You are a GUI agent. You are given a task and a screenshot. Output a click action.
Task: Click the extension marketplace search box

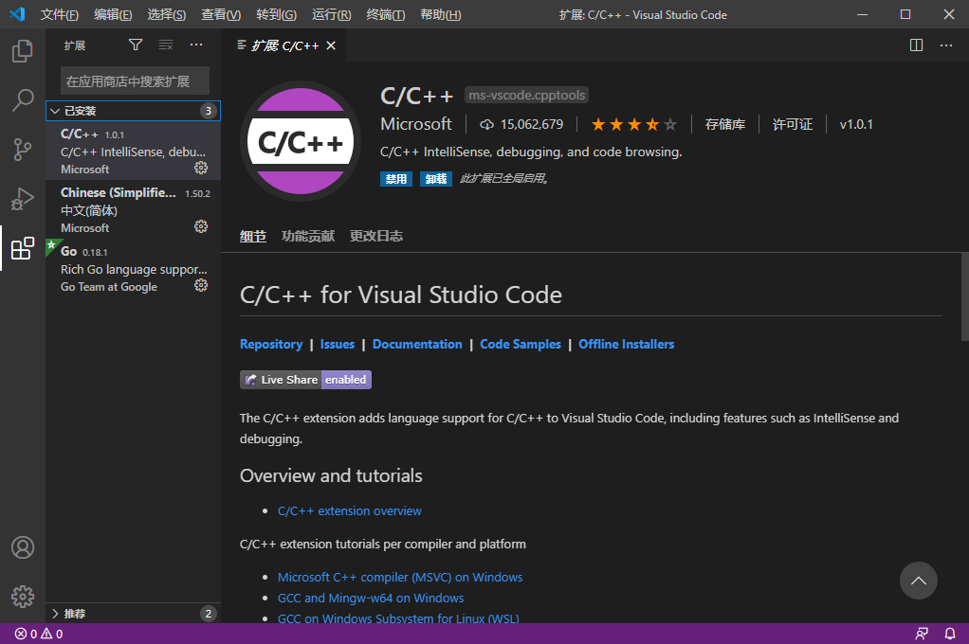click(135, 80)
